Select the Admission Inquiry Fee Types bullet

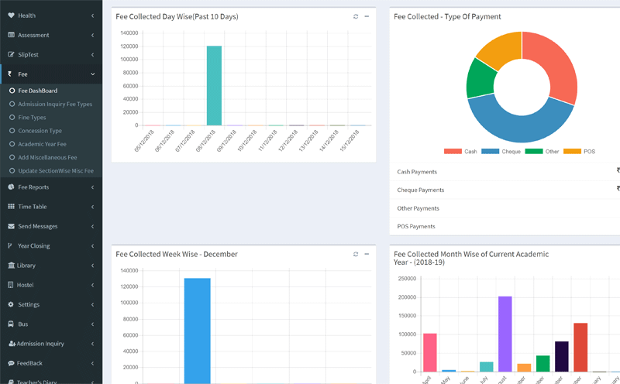pyautogui.click(x=12, y=104)
